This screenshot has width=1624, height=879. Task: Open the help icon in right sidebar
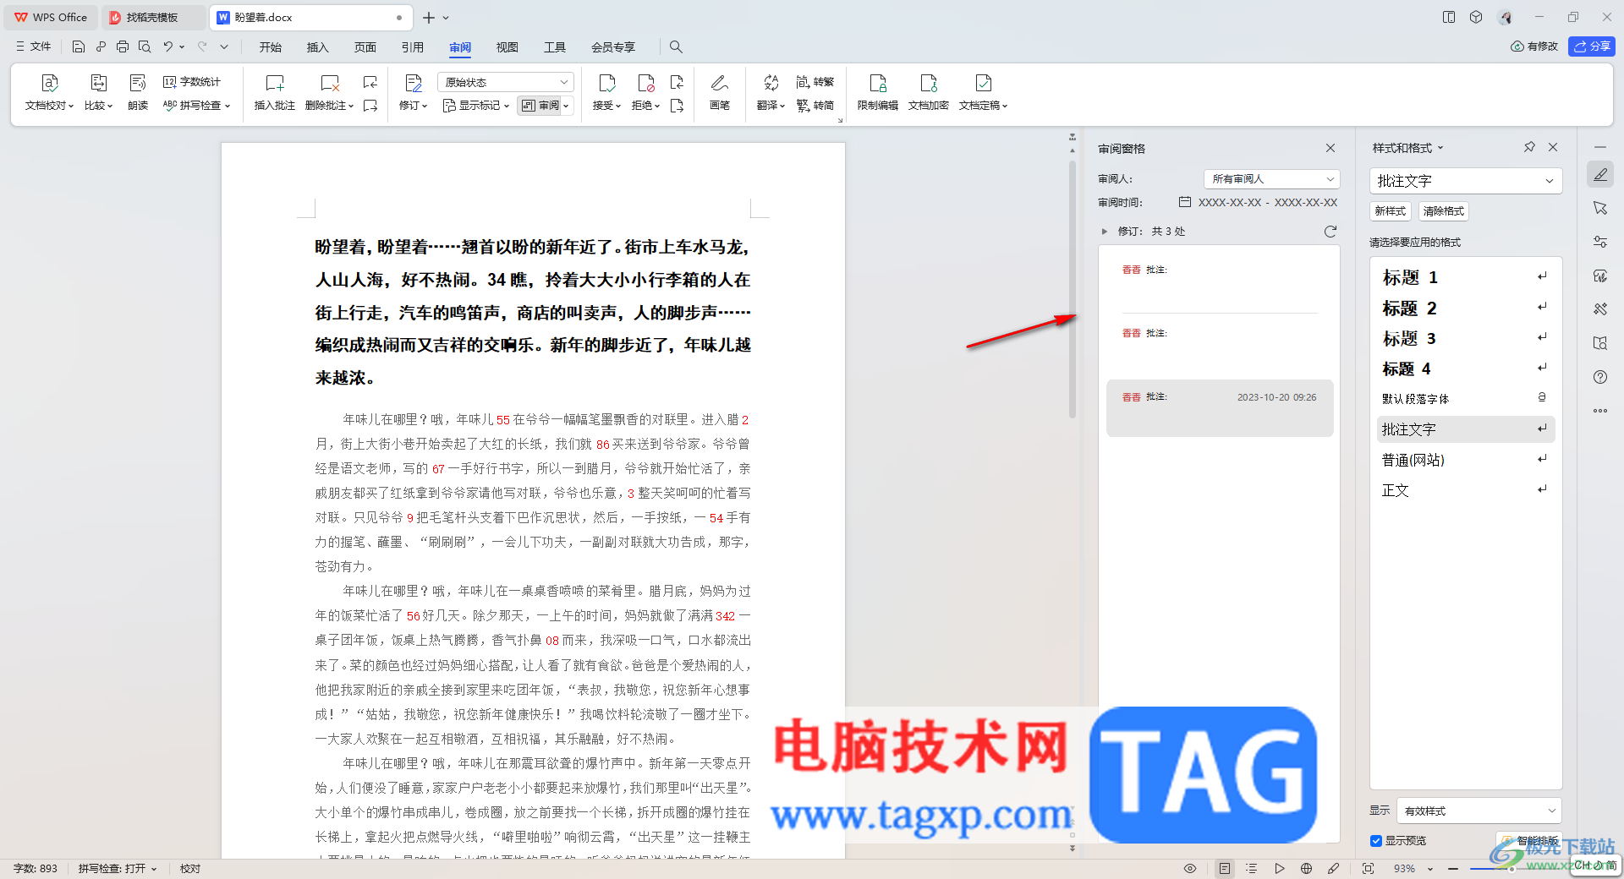(1600, 377)
